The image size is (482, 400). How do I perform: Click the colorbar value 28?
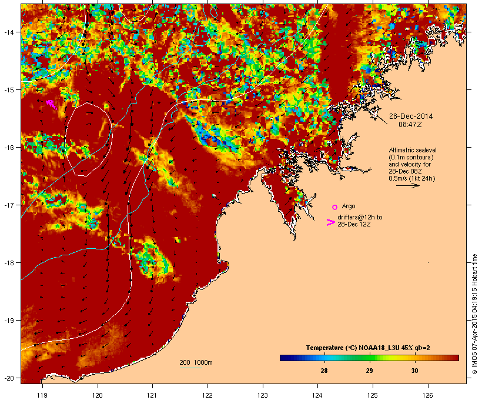click(324, 371)
